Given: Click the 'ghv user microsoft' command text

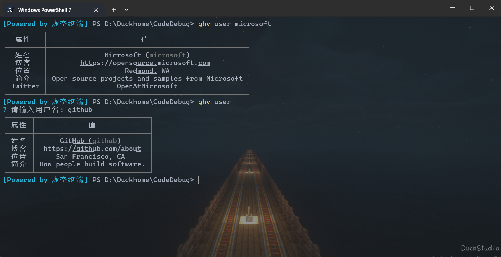Looking at the screenshot, I should (x=235, y=24).
